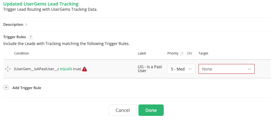Click the 'Condition' column header
The height and width of the screenshot is (125, 274).
pos(22,54)
